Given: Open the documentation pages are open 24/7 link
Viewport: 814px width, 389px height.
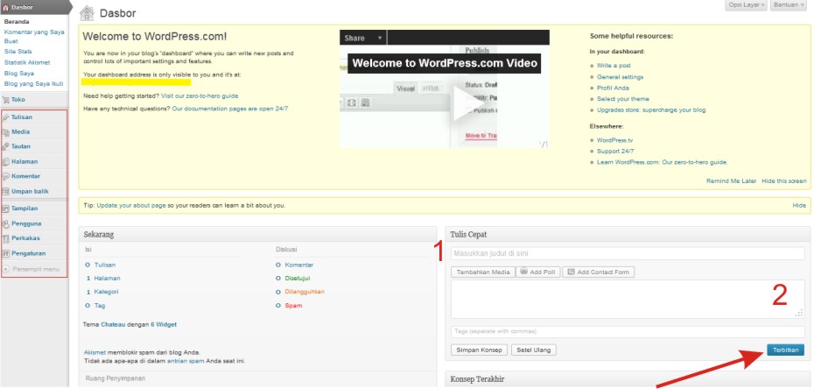Looking at the screenshot, I should (229, 109).
